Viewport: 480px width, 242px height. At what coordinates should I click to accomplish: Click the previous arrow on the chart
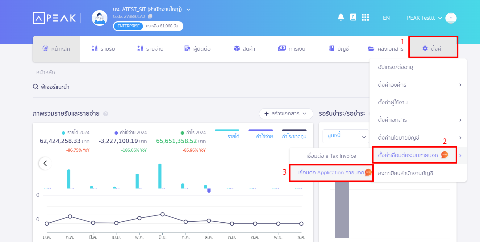tap(45, 163)
